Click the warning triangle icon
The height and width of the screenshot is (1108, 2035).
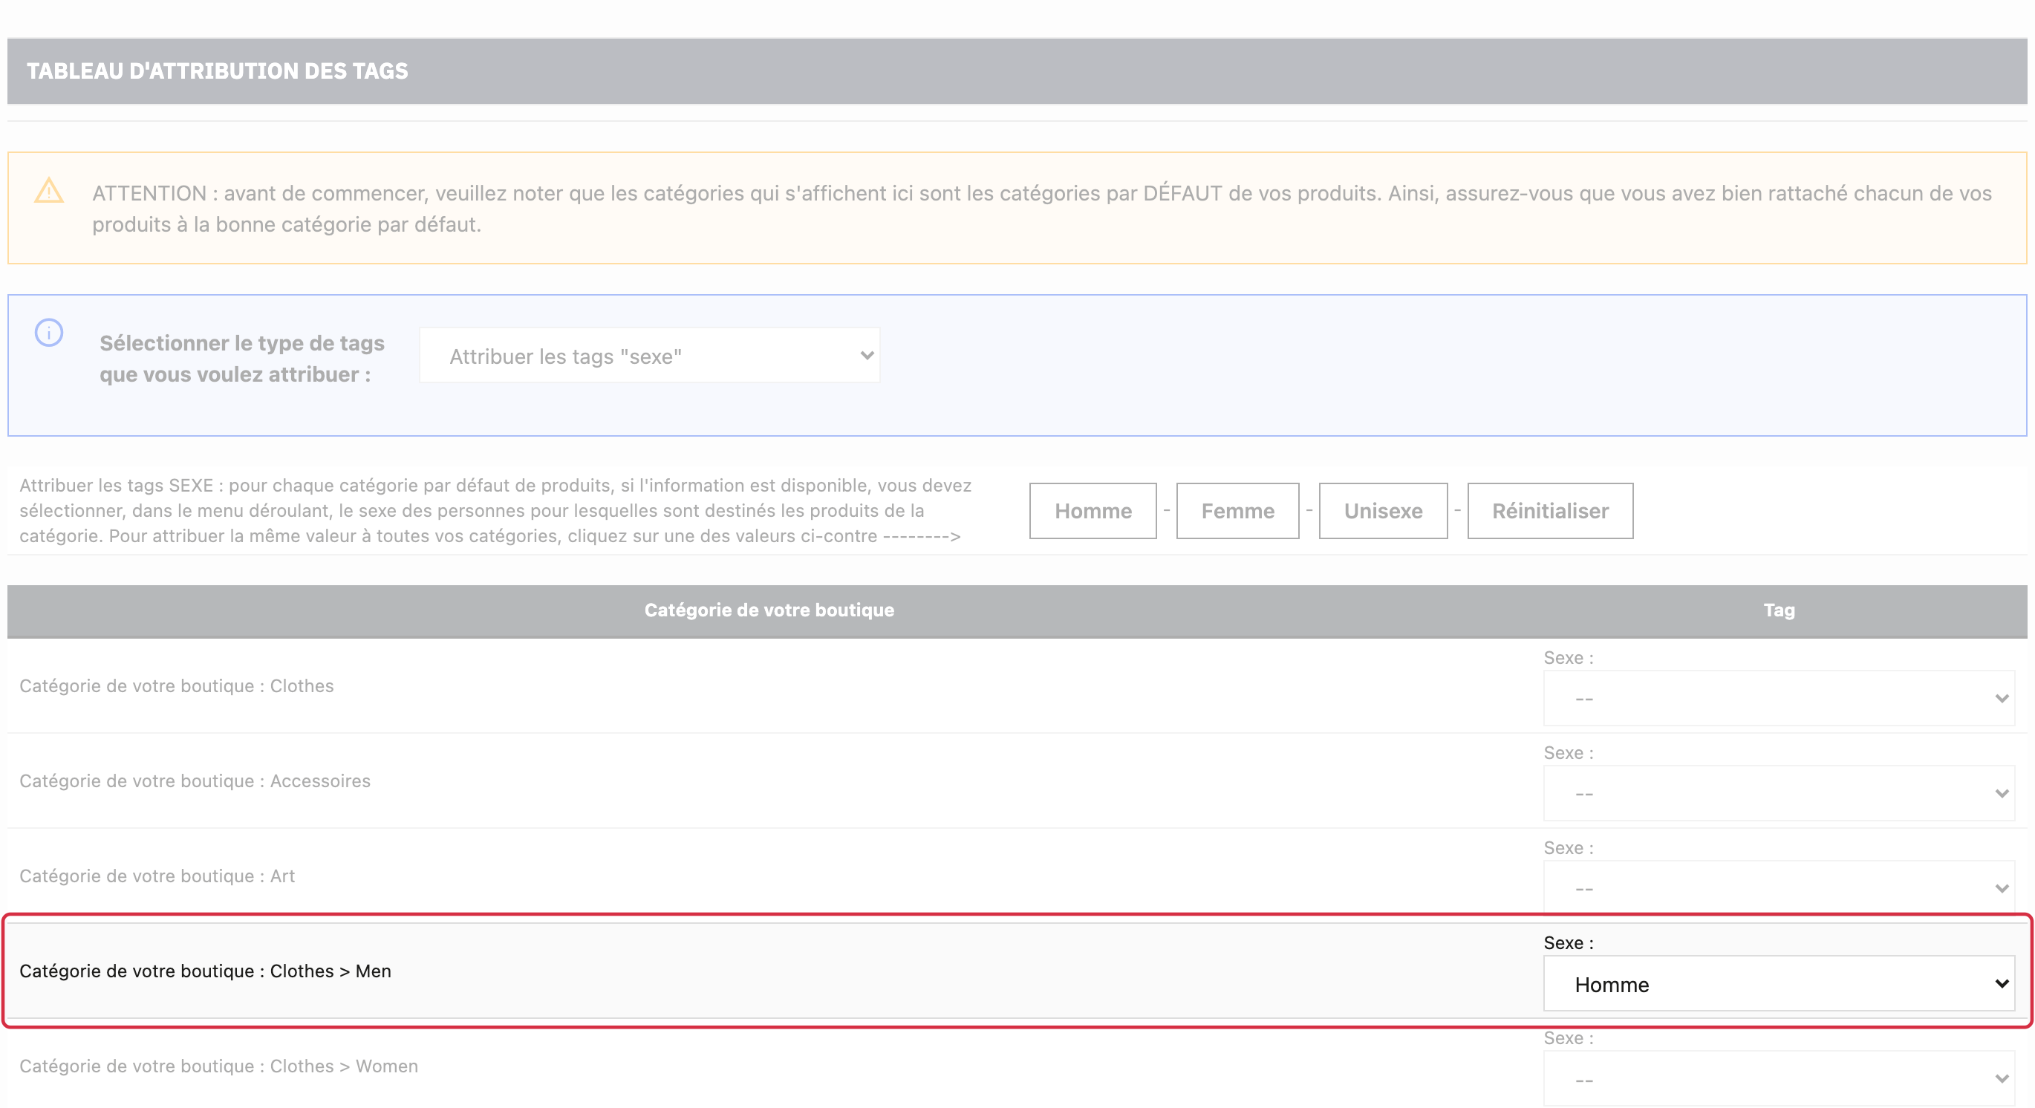[x=49, y=190]
